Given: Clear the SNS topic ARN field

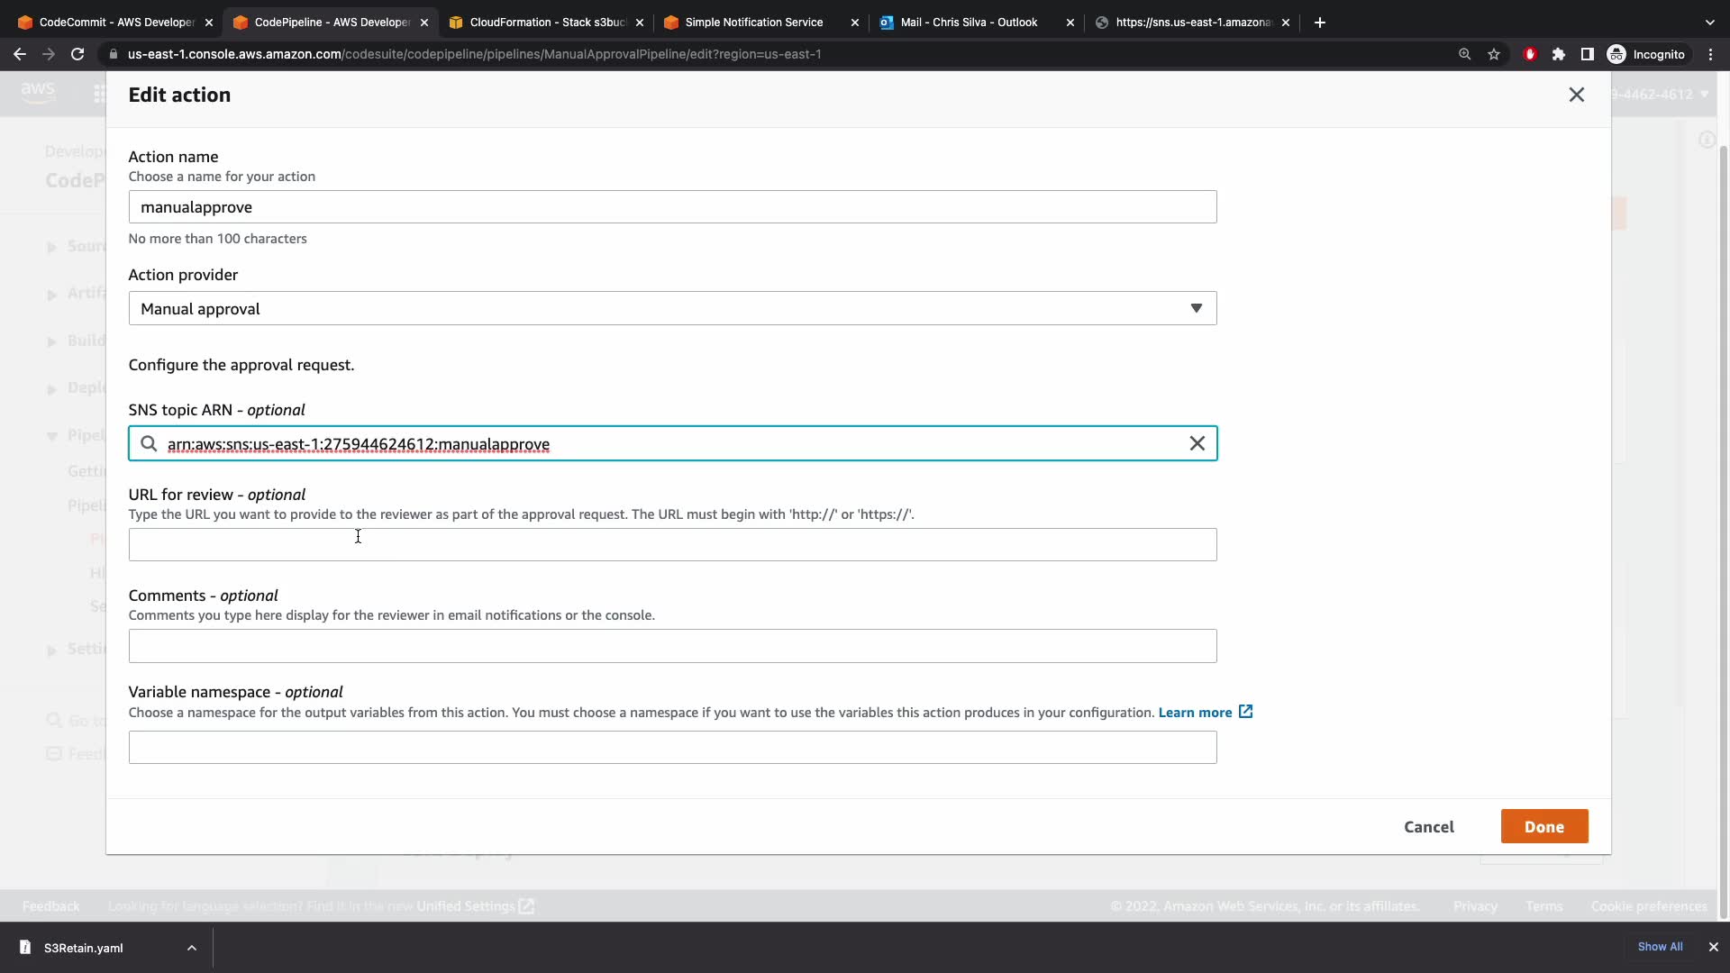Looking at the screenshot, I should (1197, 443).
